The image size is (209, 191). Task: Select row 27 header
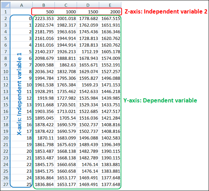click(x=5, y=184)
